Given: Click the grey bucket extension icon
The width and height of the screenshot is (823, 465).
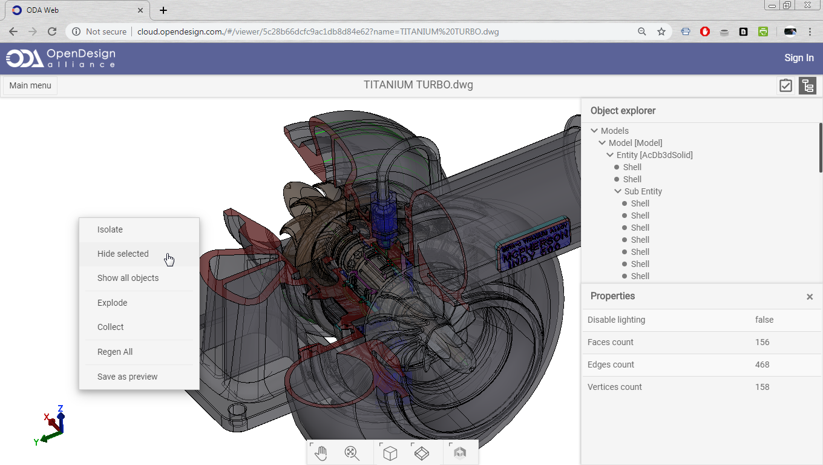Looking at the screenshot, I should pyautogui.click(x=724, y=32).
